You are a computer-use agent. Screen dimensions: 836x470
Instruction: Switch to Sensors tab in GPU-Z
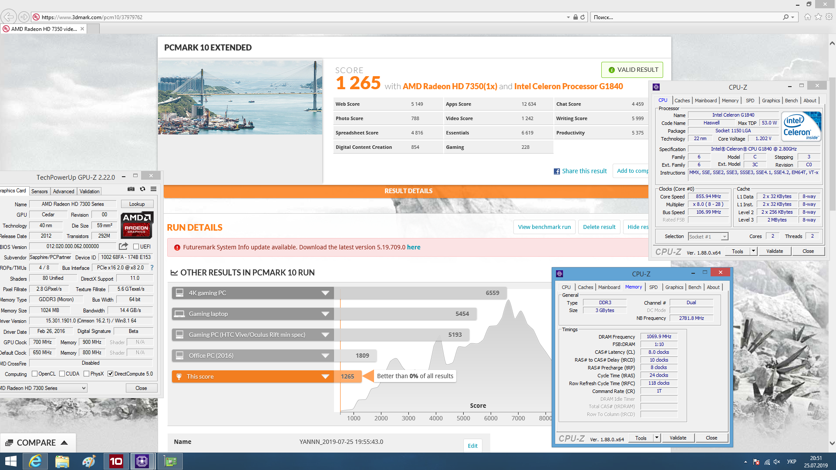pos(39,191)
